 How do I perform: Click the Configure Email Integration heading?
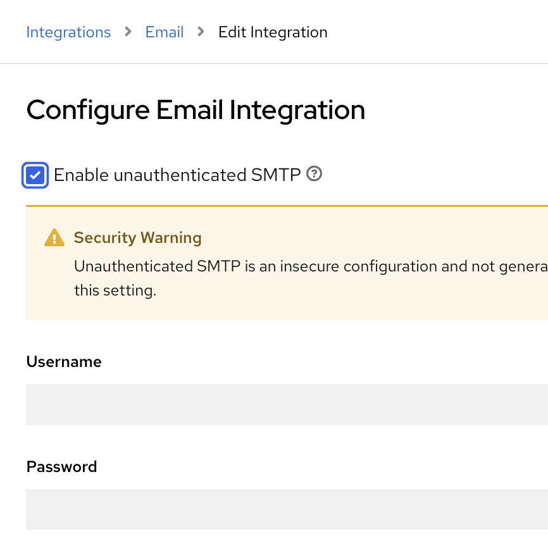(196, 110)
